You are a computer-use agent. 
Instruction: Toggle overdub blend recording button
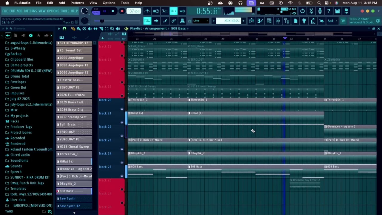click(x=173, y=11)
